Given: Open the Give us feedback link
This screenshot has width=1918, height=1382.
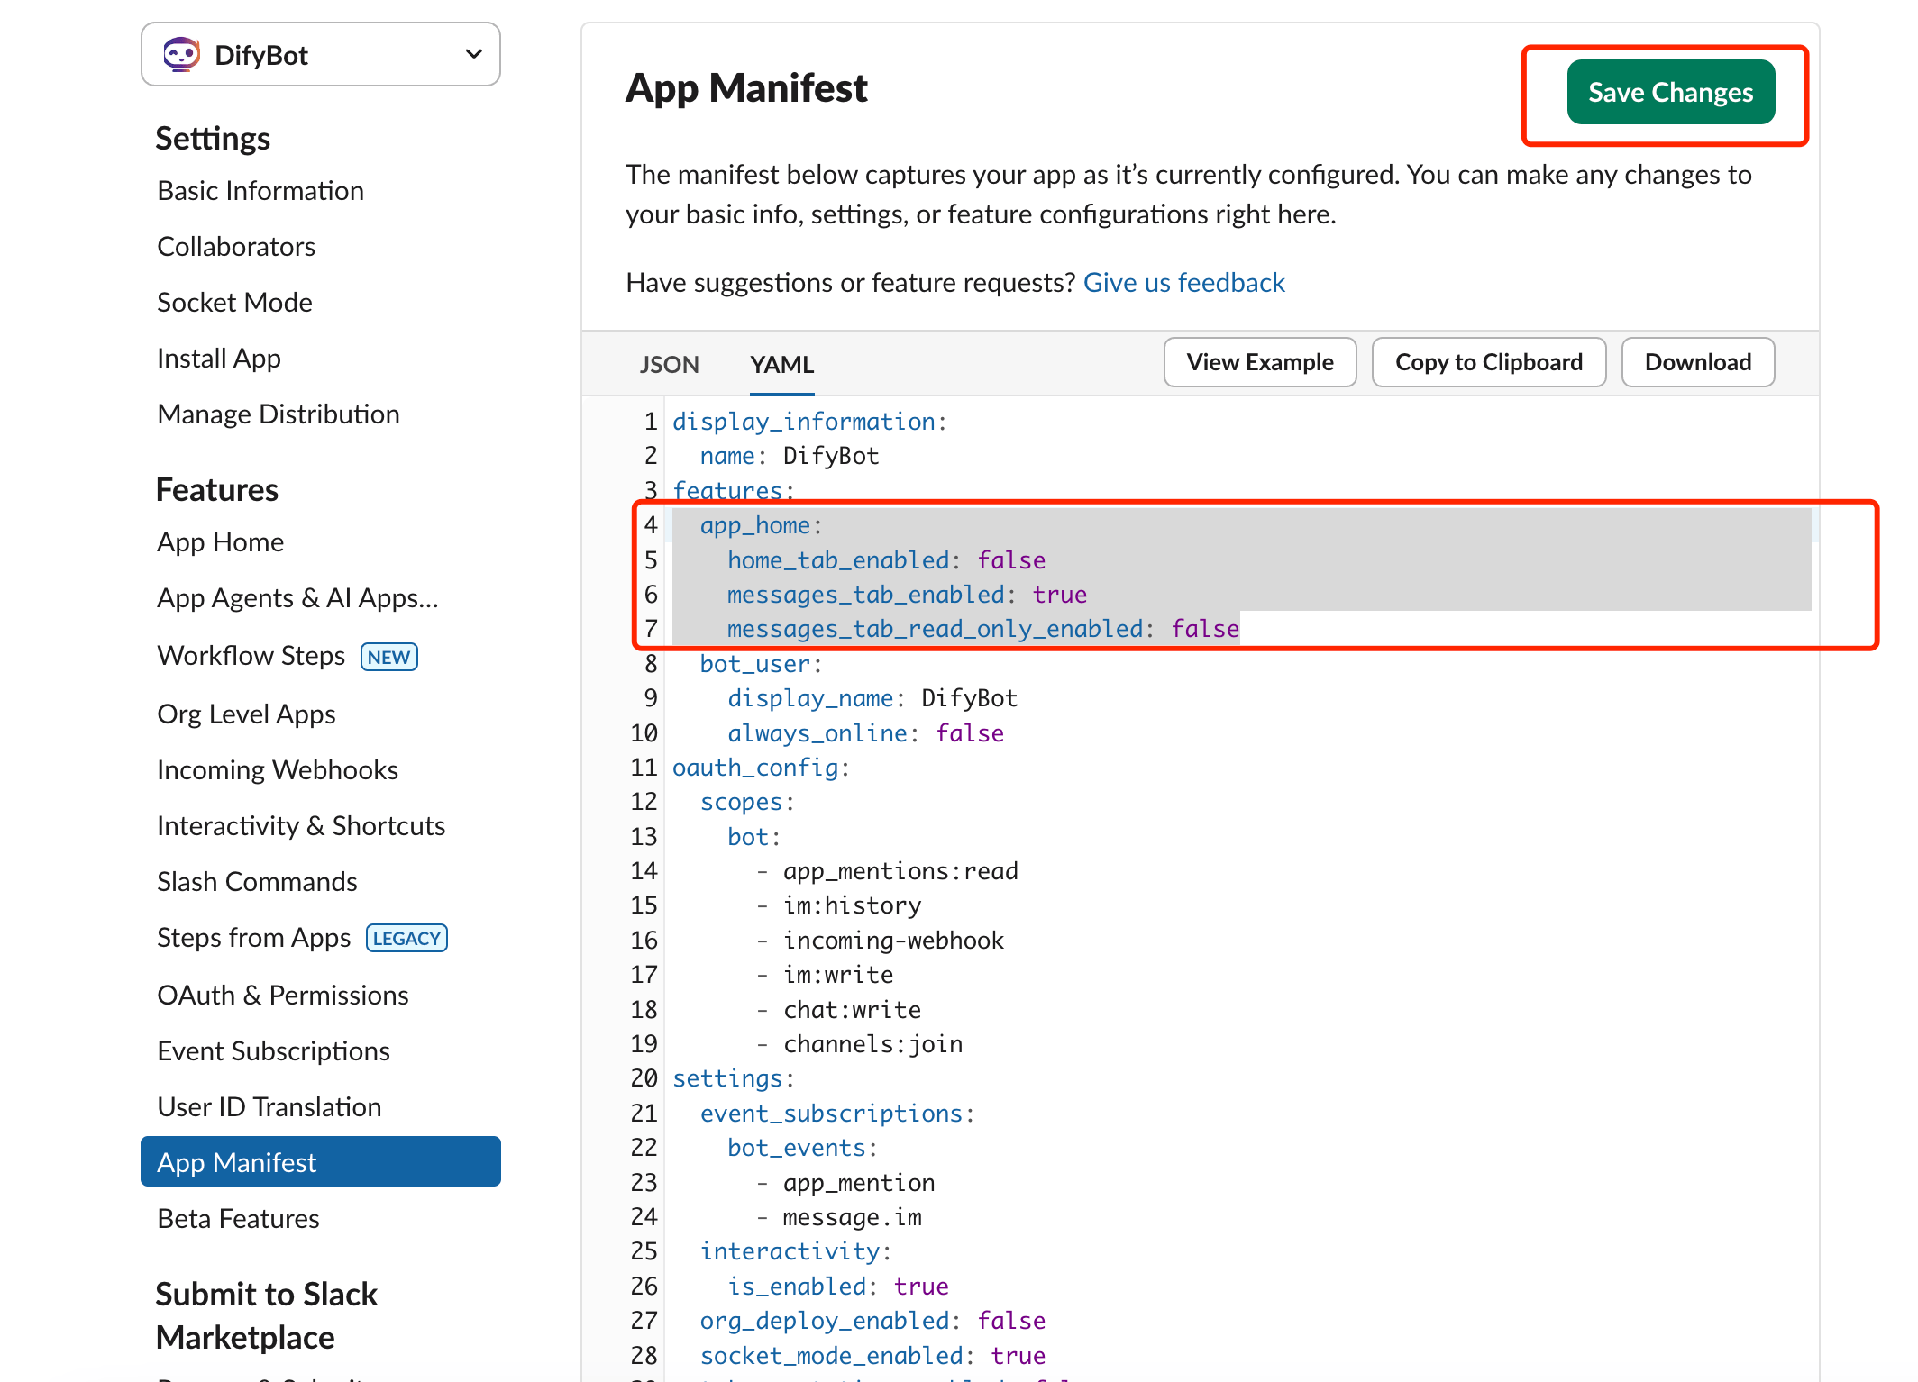Looking at the screenshot, I should click(x=1183, y=283).
